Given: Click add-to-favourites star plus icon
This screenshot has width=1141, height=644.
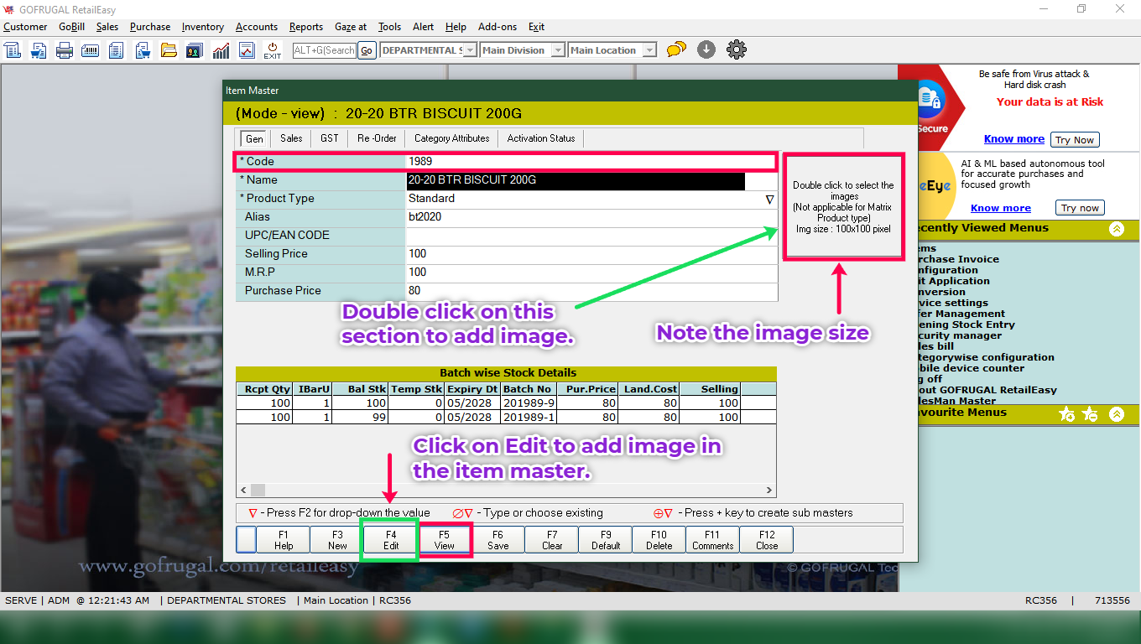Looking at the screenshot, I should coord(1067,414).
